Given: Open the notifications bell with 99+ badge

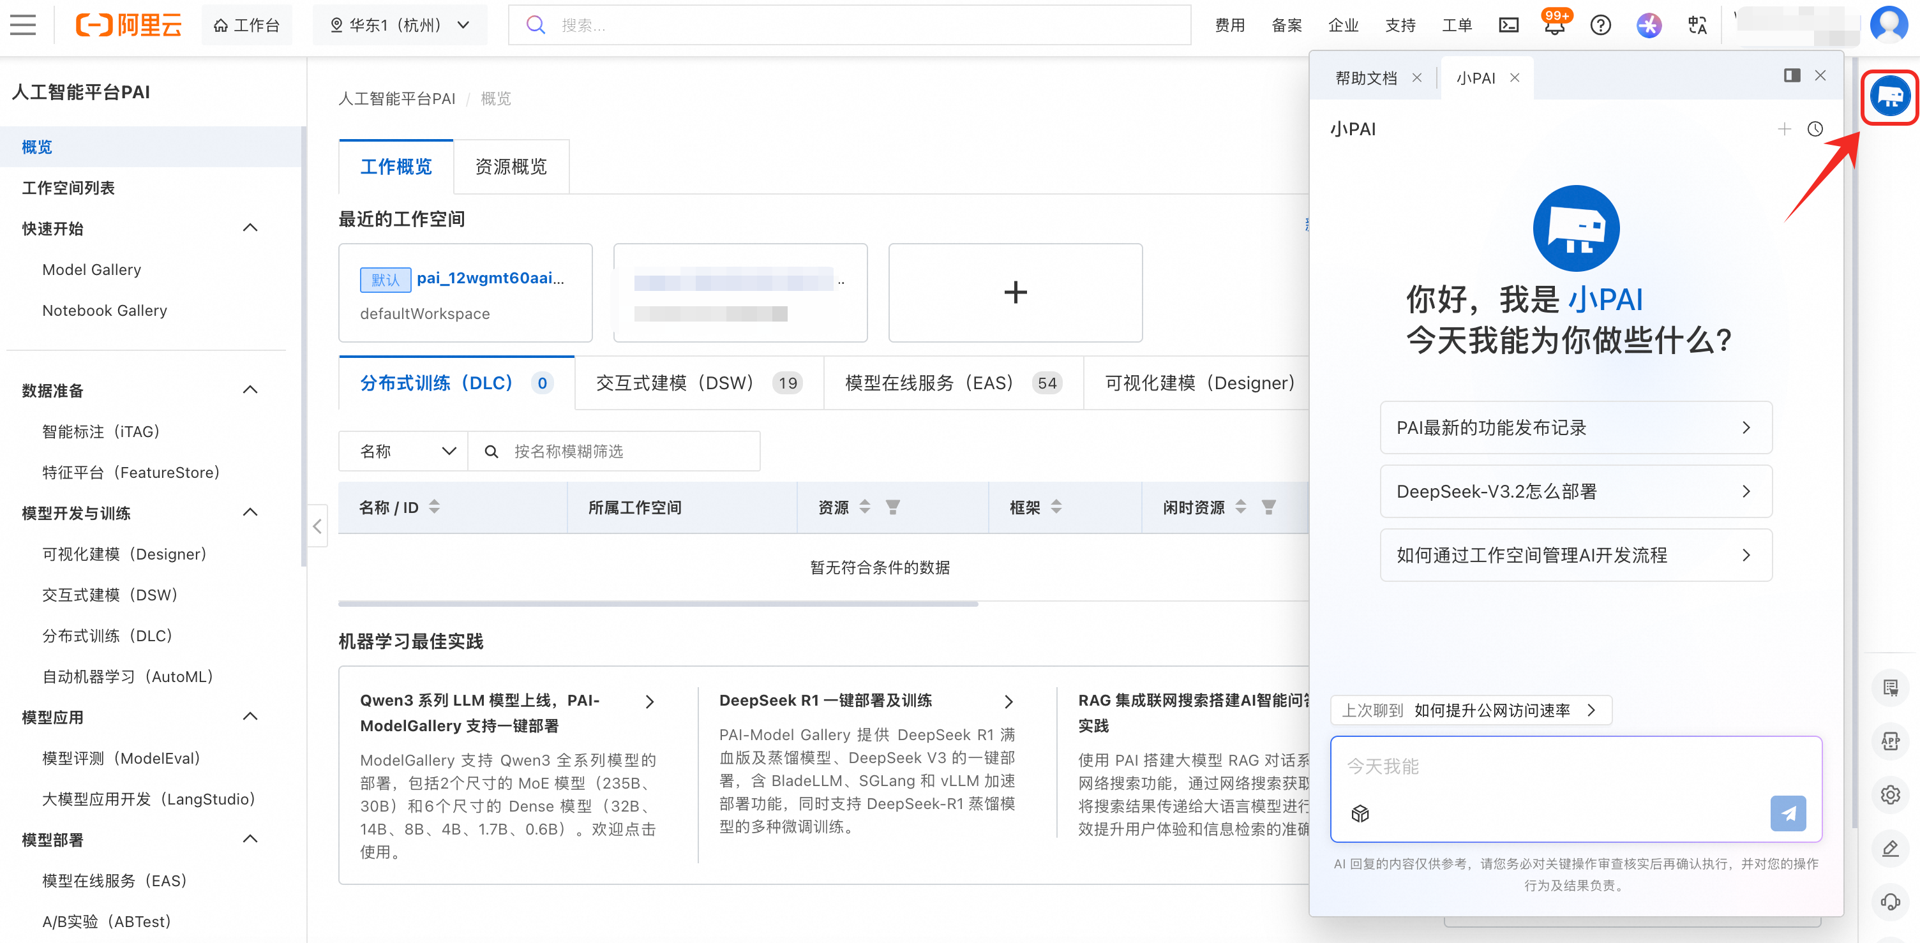Looking at the screenshot, I should click(x=1555, y=26).
